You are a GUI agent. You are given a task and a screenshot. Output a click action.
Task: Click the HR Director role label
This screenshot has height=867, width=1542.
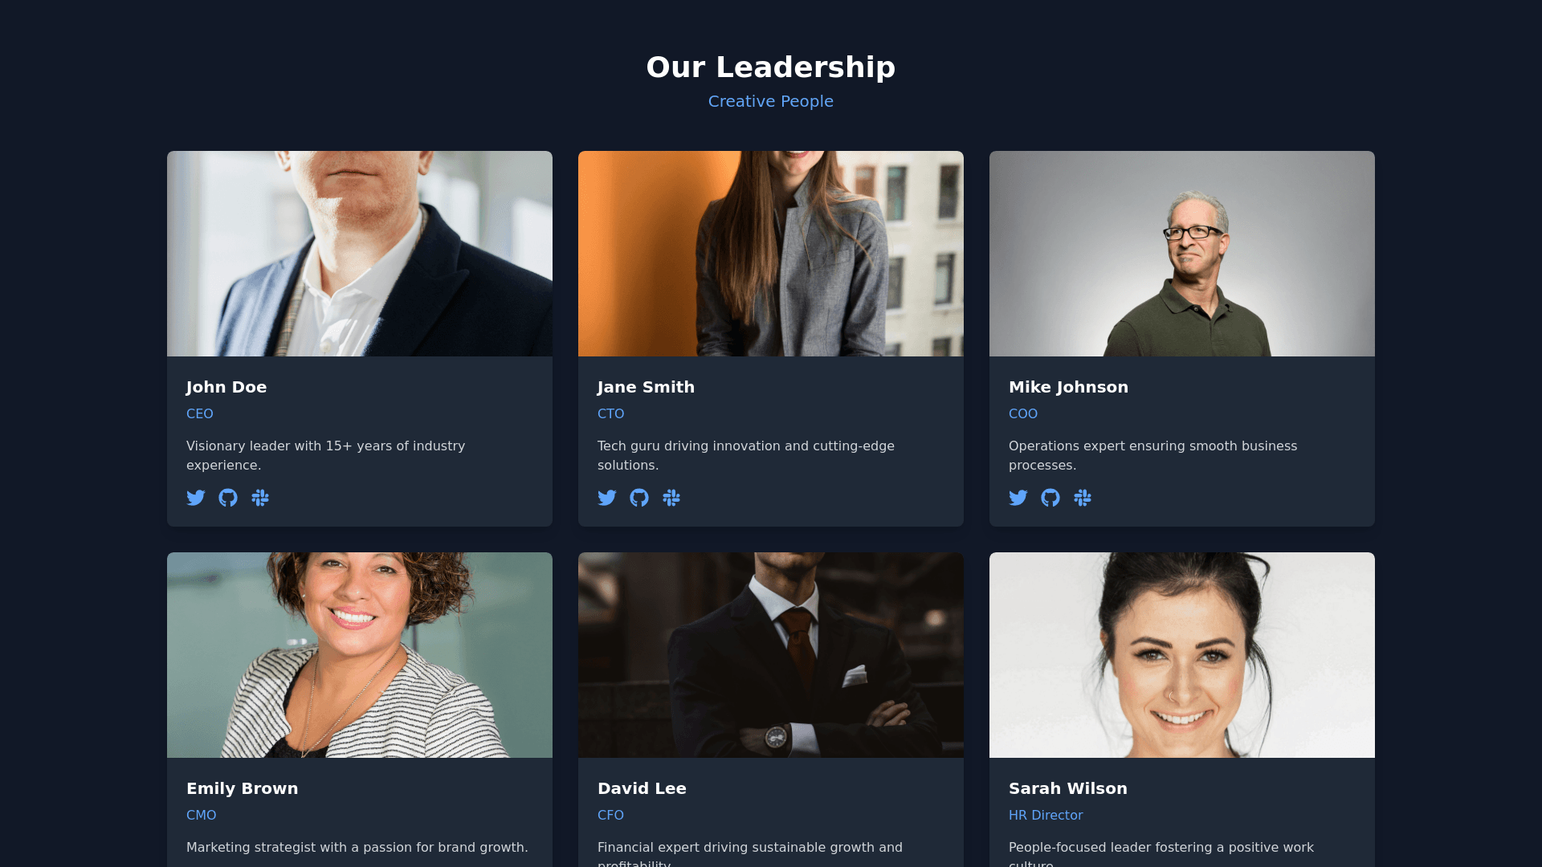coord(1046,815)
